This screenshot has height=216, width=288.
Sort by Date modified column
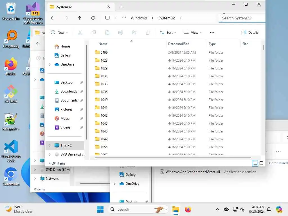(x=179, y=44)
